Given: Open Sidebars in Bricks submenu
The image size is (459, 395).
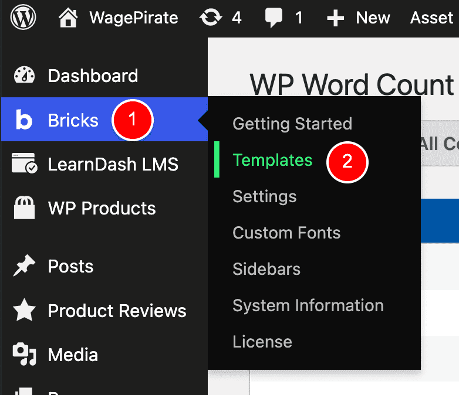Looking at the screenshot, I should pyautogui.click(x=266, y=269).
